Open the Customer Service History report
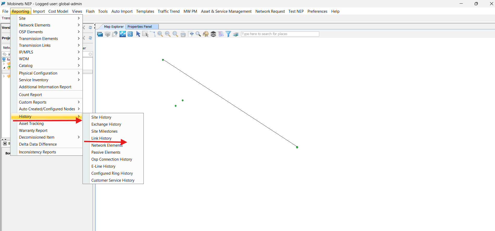This screenshot has width=495, height=231. pos(113,180)
